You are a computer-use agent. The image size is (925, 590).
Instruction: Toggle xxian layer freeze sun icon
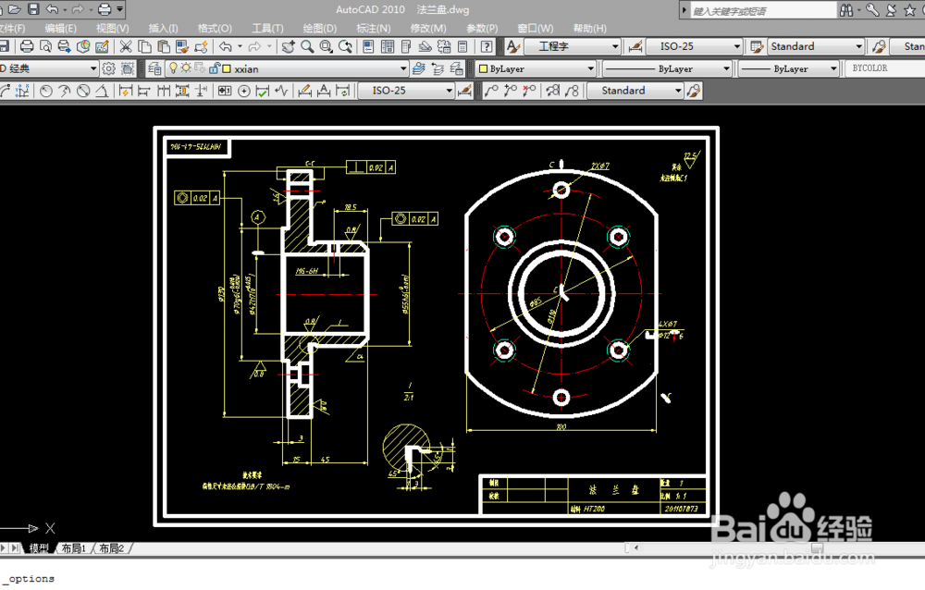(x=186, y=68)
